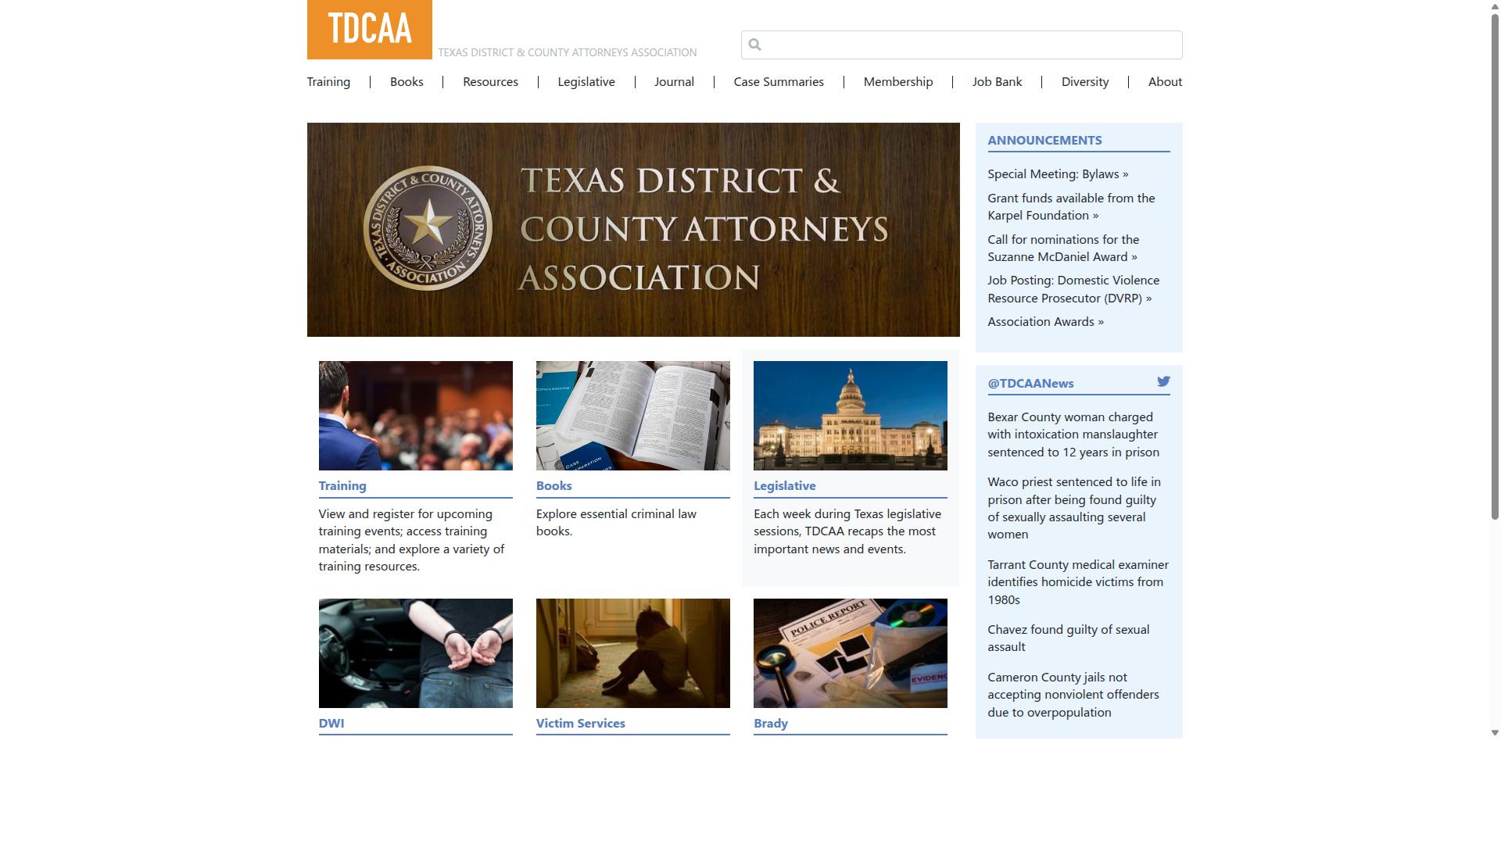The width and height of the screenshot is (1501, 844).
Task: Open the @TDCAANews heading link
Action: 1030,383
